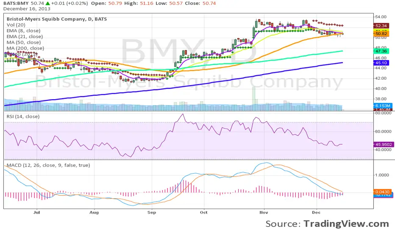This screenshot has height=233, width=395.
Task: Click the 6.153M volume tag
Action: [382, 106]
